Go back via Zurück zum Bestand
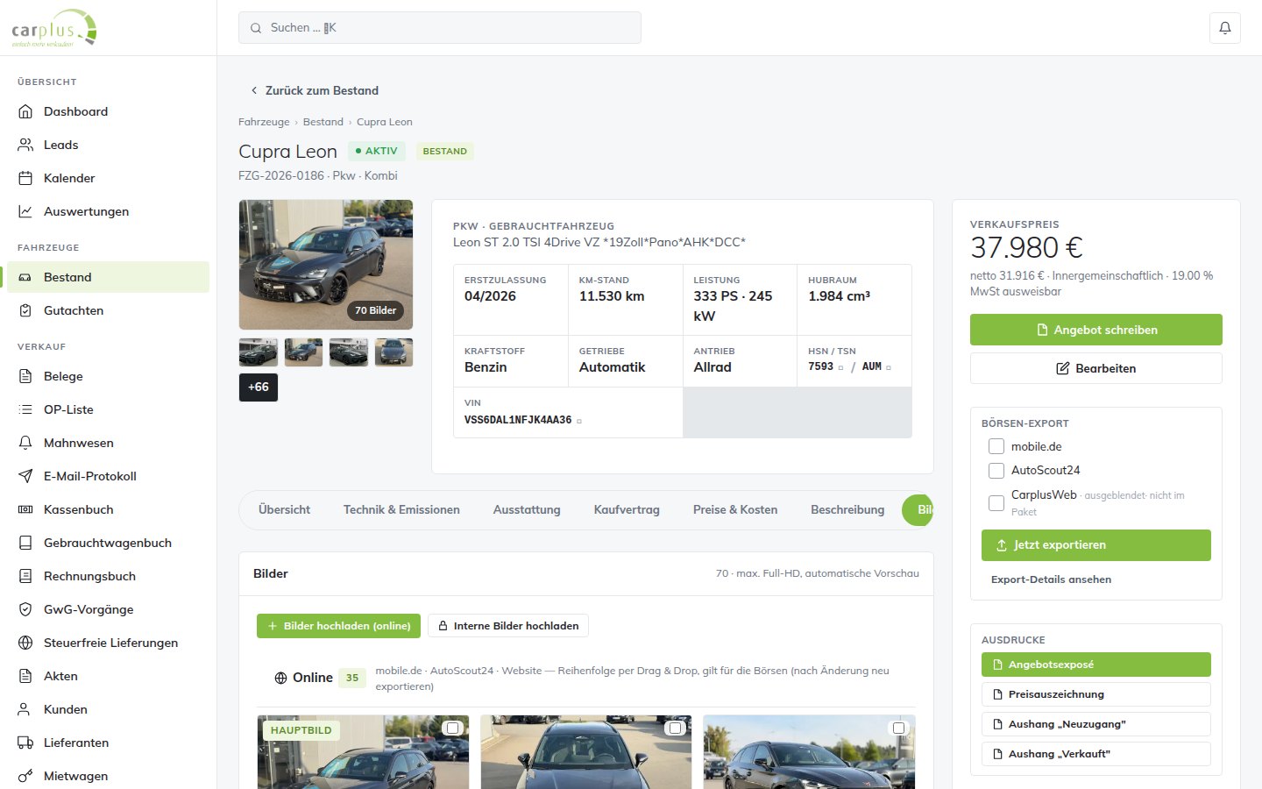The image size is (1262, 789). [314, 90]
